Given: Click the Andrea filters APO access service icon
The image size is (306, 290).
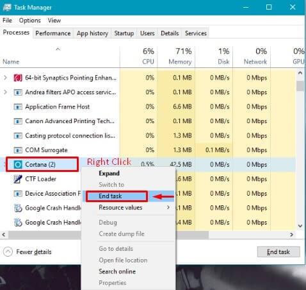Looking at the screenshot, I should tap(18, 92).
